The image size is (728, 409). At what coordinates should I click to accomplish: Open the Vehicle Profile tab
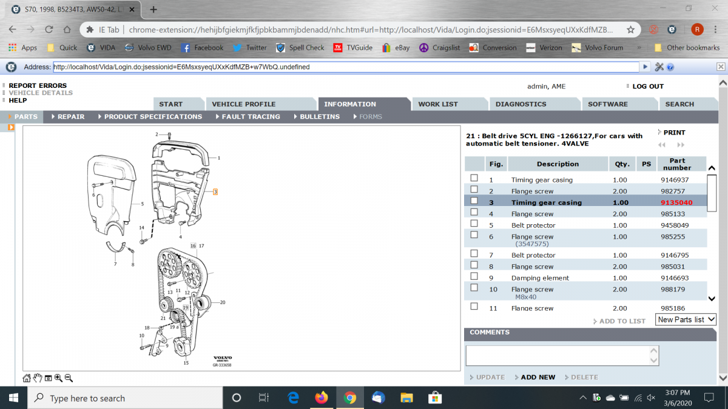point(243,104)
